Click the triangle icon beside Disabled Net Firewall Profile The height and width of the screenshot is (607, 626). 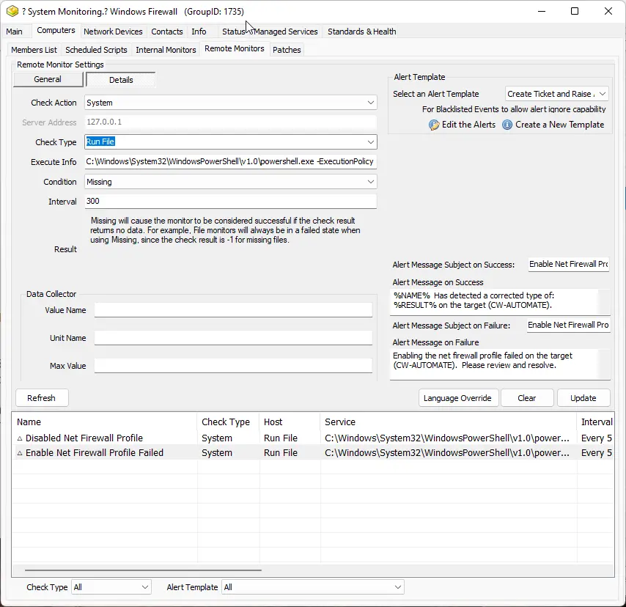pos(20,438)
